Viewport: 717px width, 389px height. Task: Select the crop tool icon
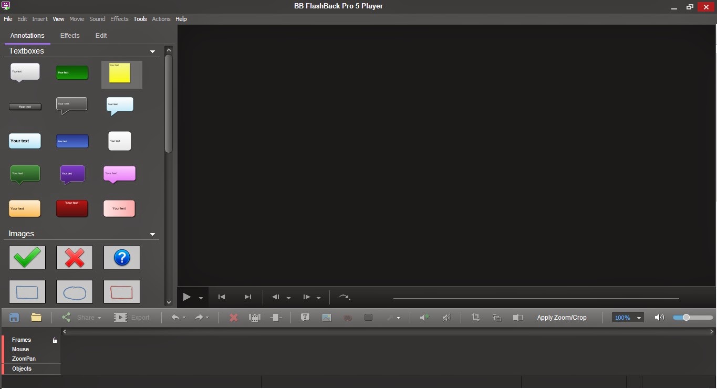476,318
